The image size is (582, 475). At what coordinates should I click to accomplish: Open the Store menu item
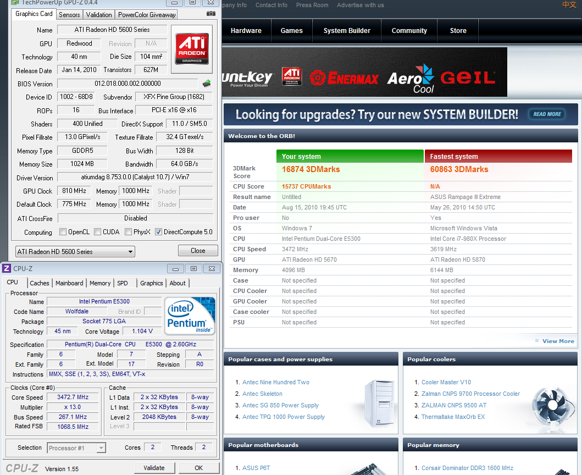pos(458,31)
